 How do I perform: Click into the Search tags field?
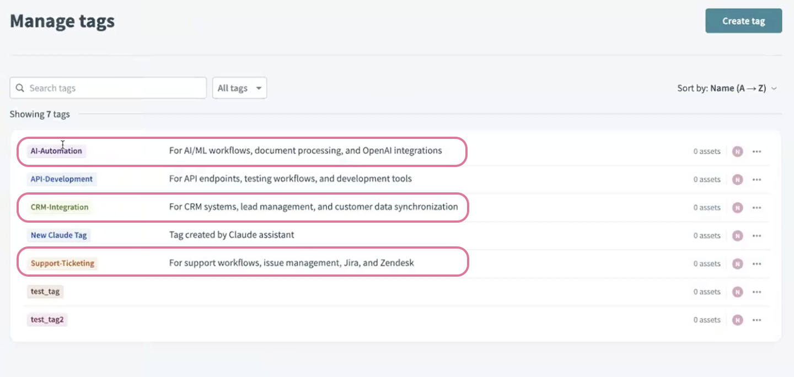pyautogui.click(x=115, y=88)
